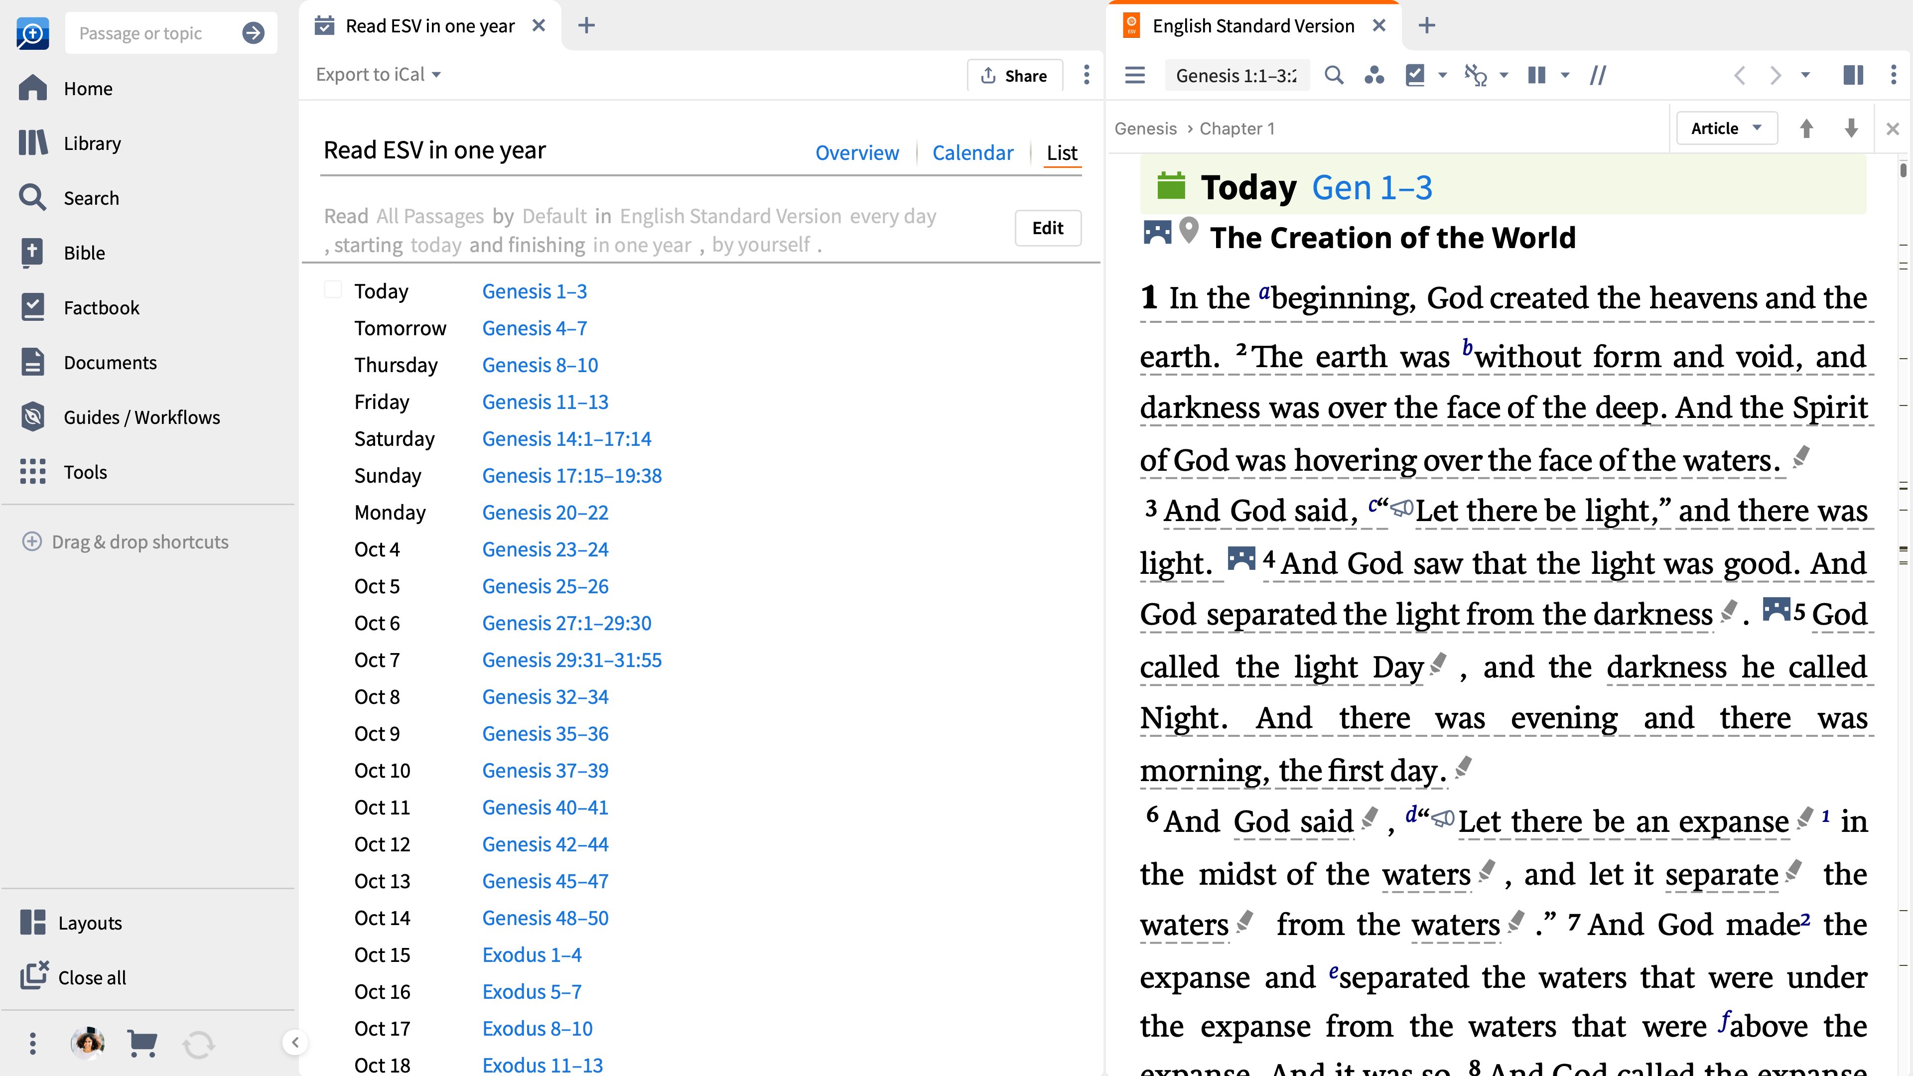Open the Exodus 1–4 reading link
Image resolution: width=1913 pixels, height=1076 pixels.
(532, 955)
